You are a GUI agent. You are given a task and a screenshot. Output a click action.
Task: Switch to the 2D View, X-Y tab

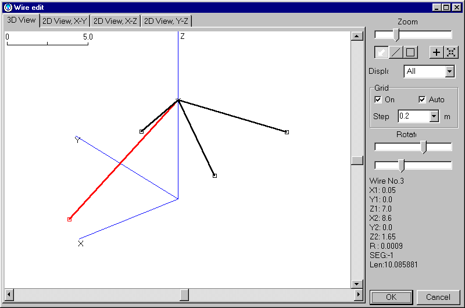click(65, 21)
